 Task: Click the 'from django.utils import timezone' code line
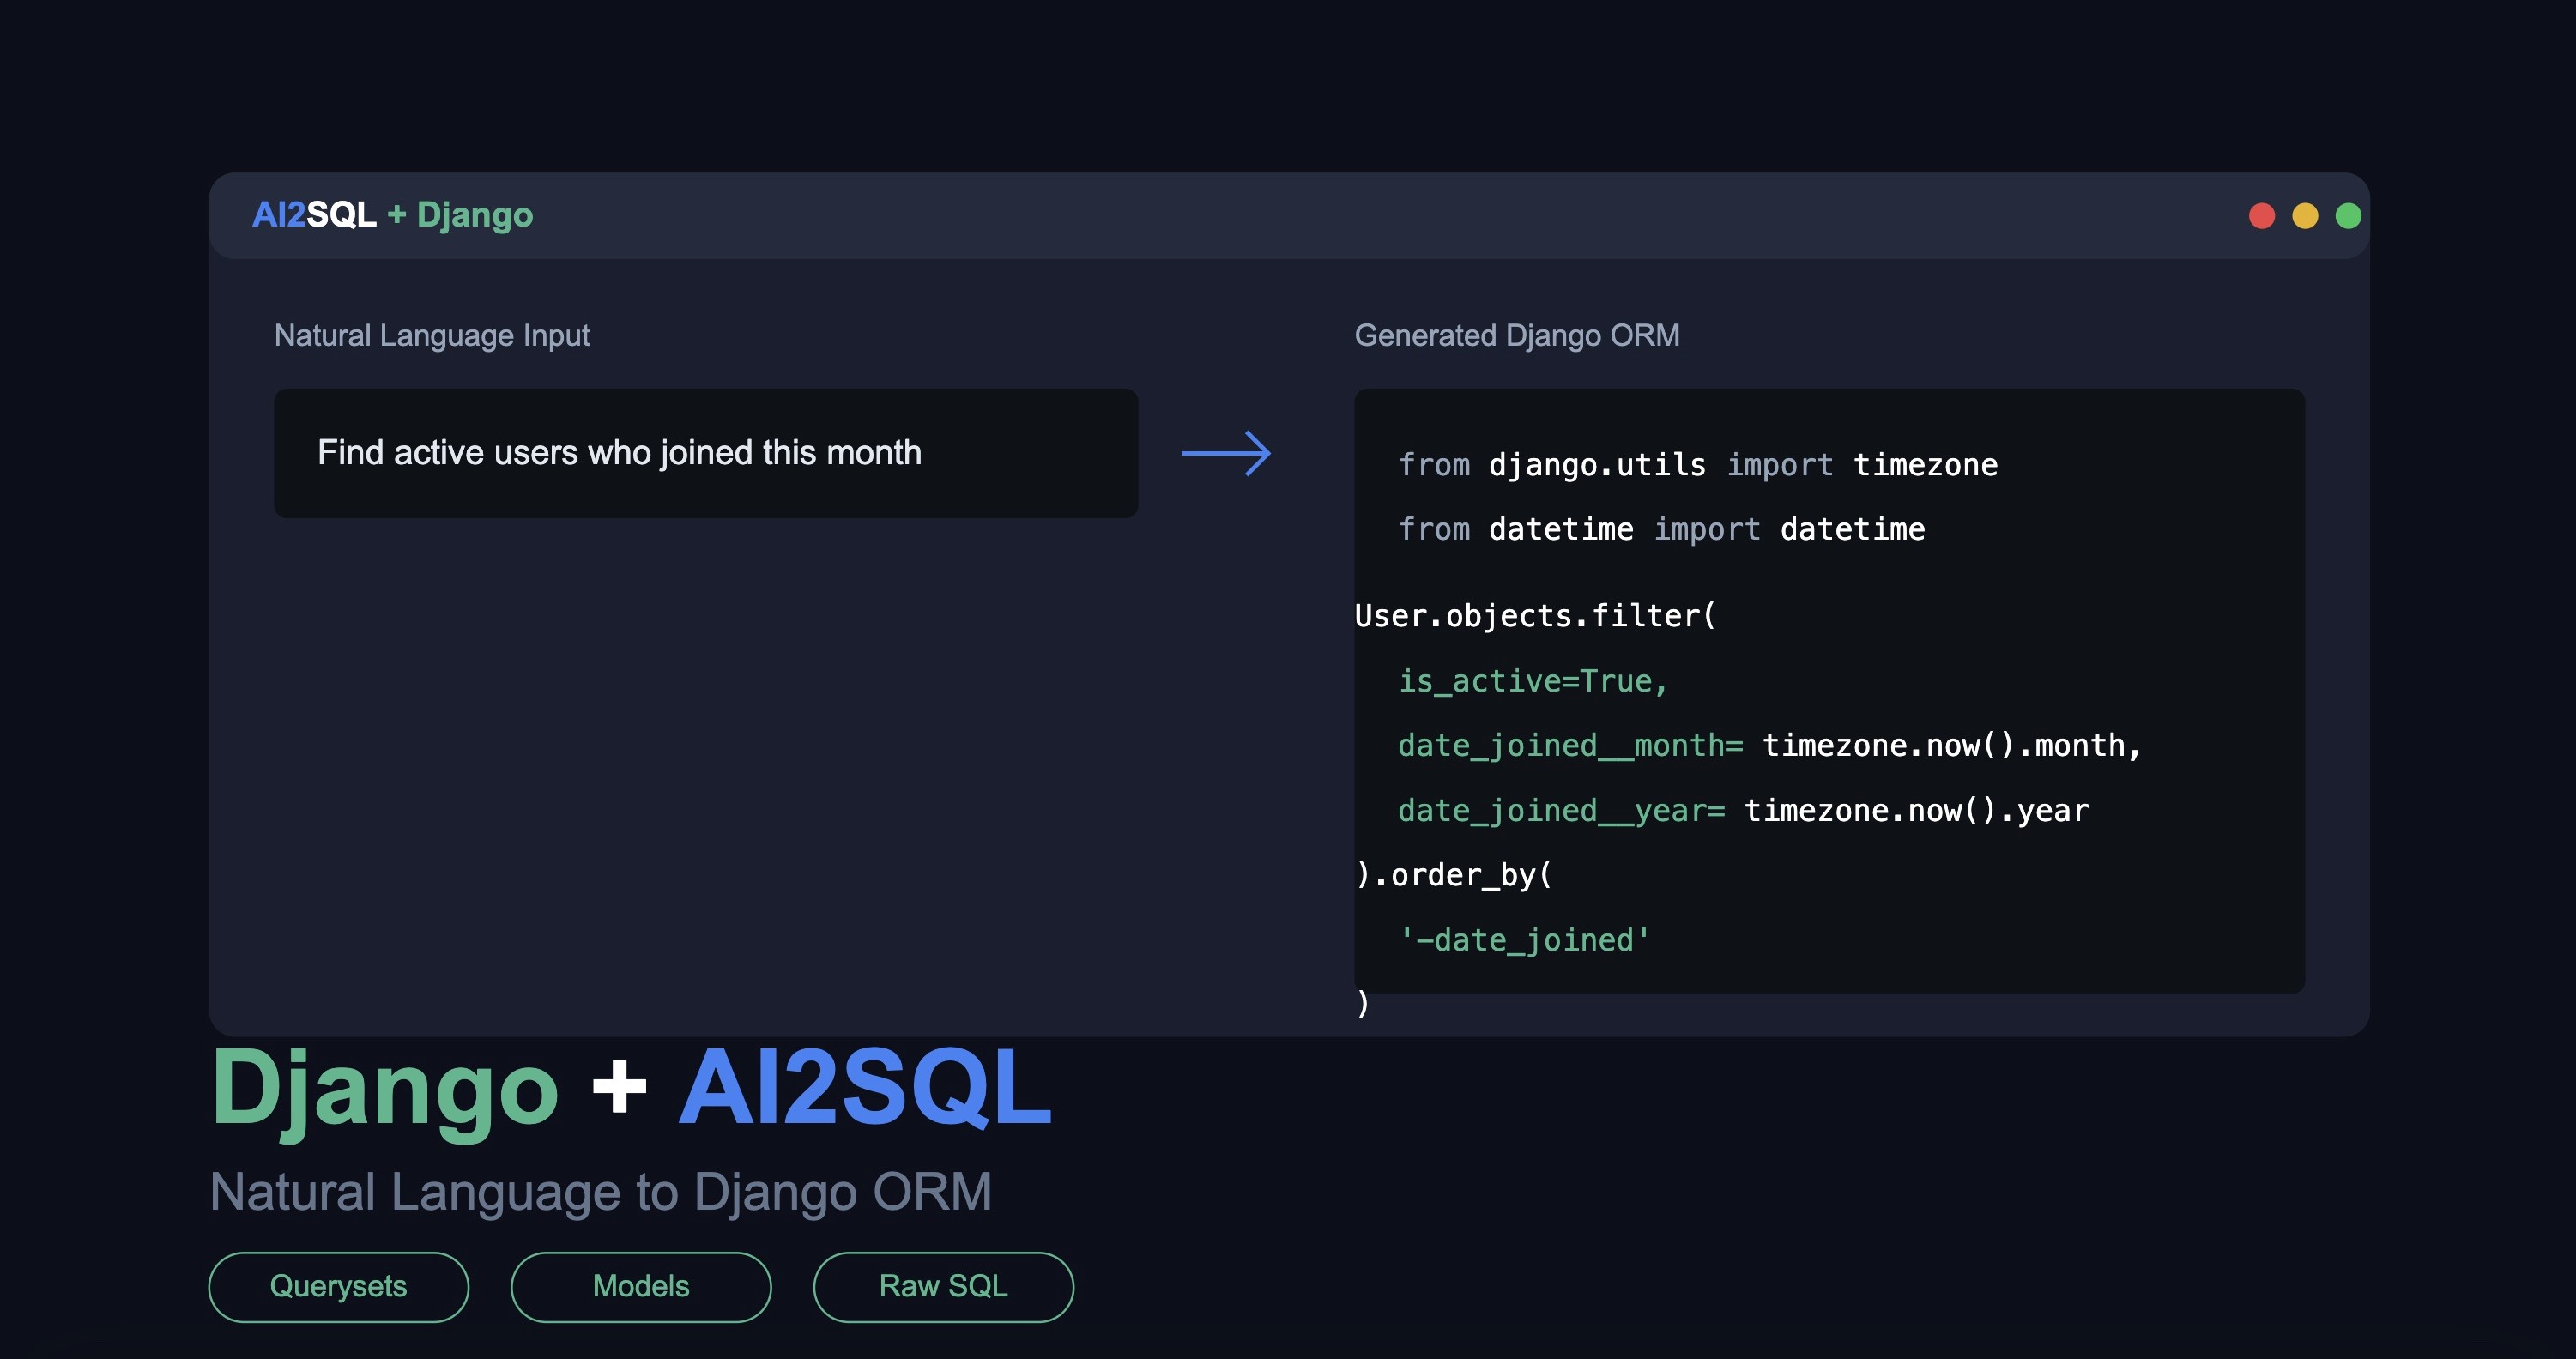tap(1698, 465)
